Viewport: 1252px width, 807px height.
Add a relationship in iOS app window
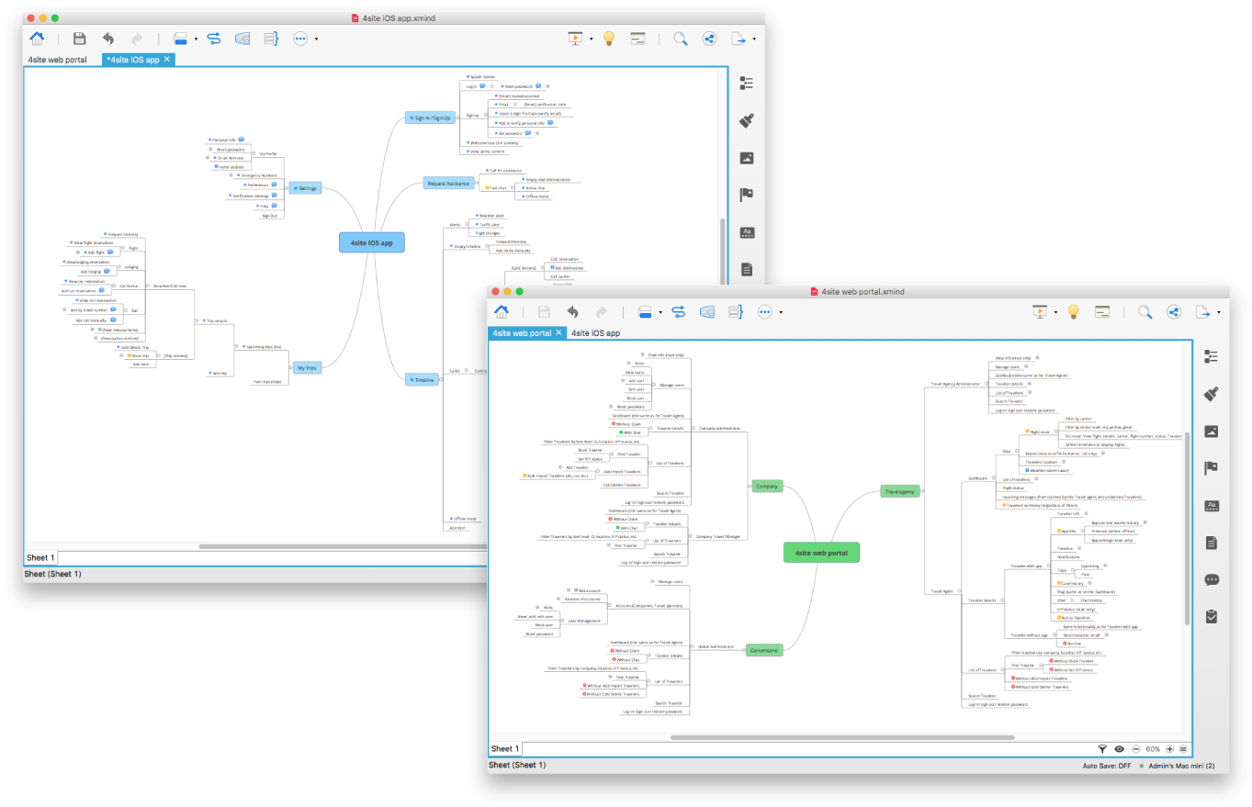pyautogui.click(x=213, y=39)
